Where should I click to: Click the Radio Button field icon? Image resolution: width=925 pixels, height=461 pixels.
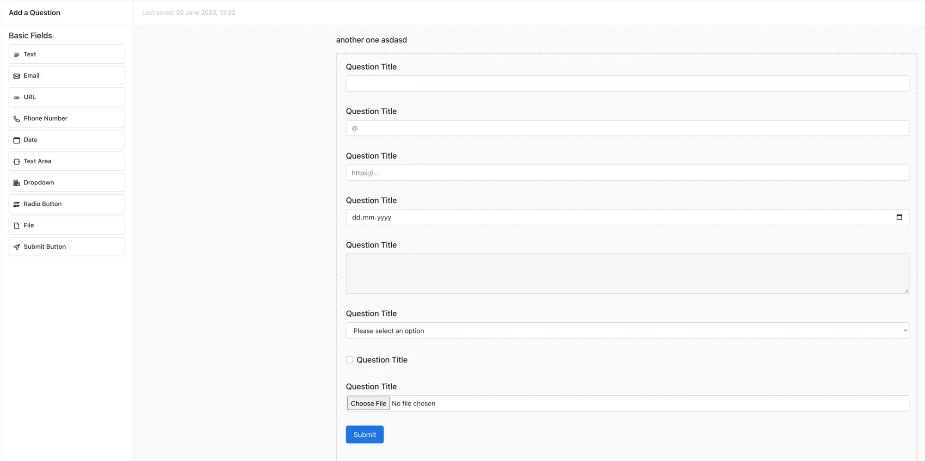click(x=17, y=204)
